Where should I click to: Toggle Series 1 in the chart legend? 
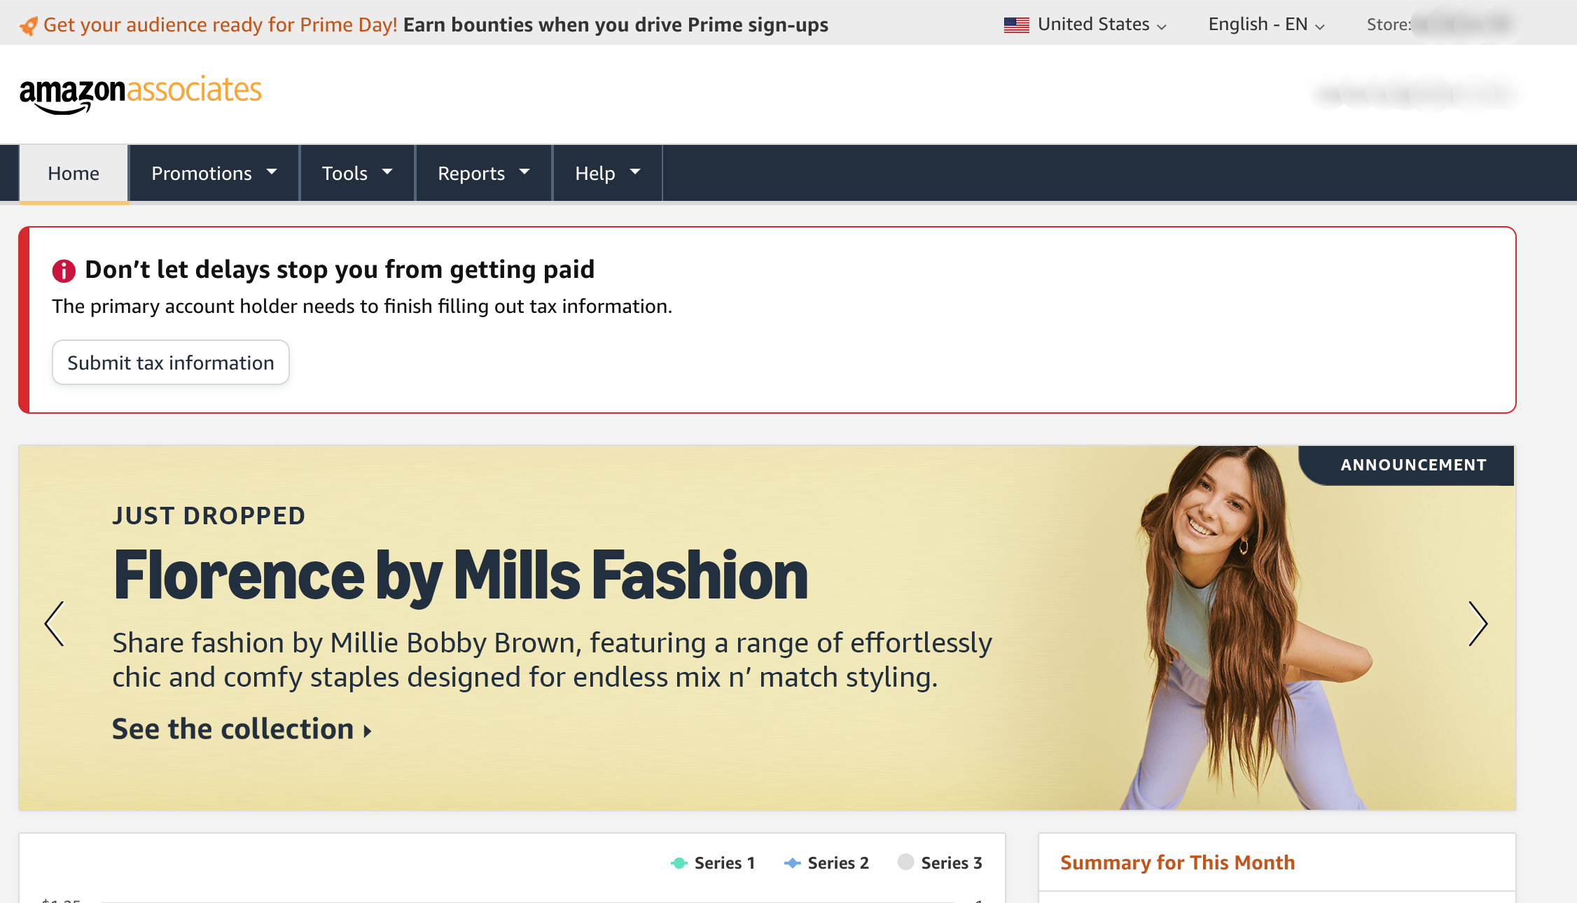[713, 862]
